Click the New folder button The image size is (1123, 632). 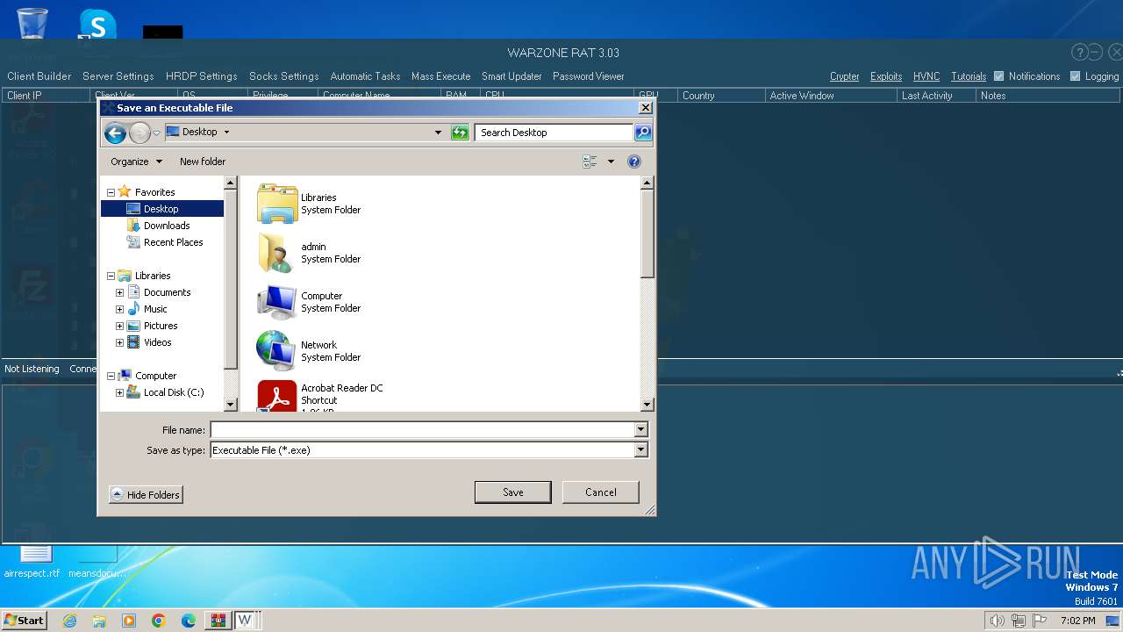coord(203,162)
